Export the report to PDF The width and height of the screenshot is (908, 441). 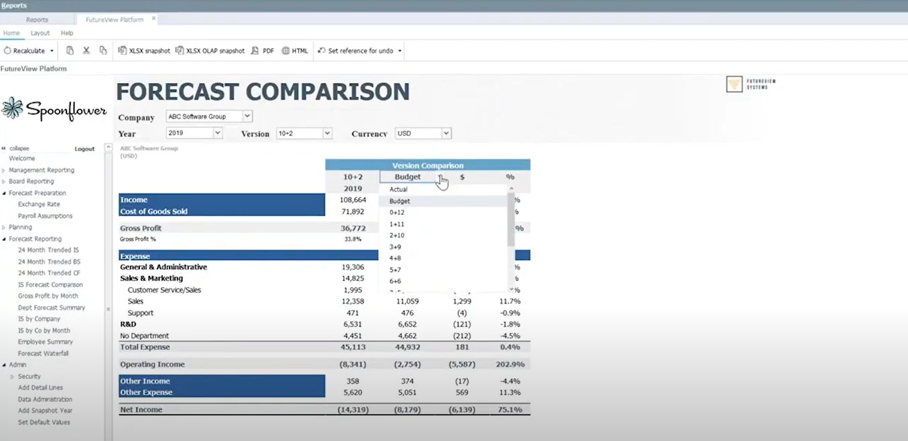click(x=263, y=50)
